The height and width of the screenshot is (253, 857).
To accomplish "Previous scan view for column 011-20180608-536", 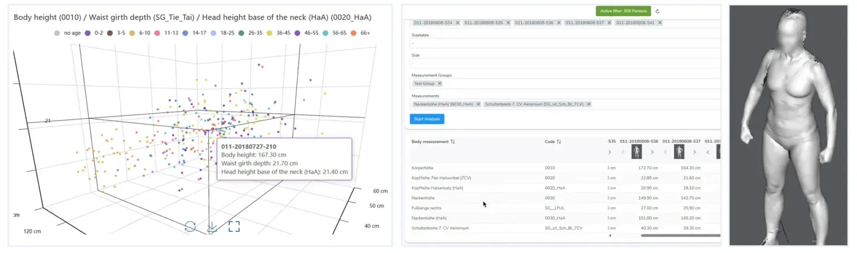I will point(623,152).
